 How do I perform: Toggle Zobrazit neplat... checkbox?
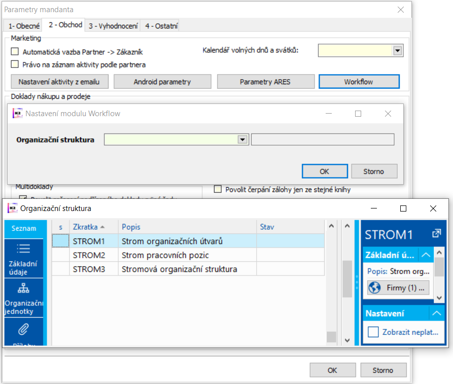tap(373, 332)
